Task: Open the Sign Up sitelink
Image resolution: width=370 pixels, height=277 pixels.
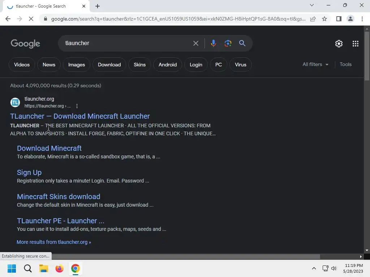Action: [29, 172]
